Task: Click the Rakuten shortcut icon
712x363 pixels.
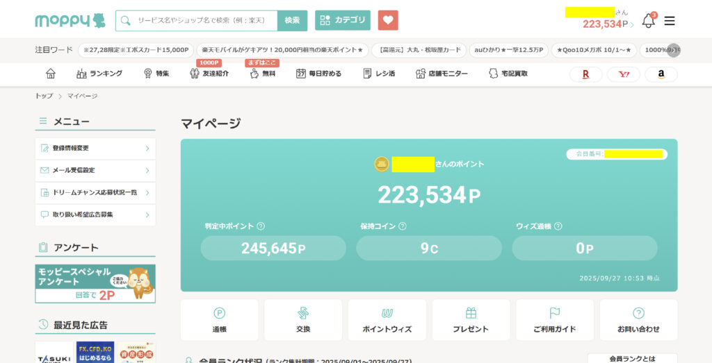Action: (585, 74)
